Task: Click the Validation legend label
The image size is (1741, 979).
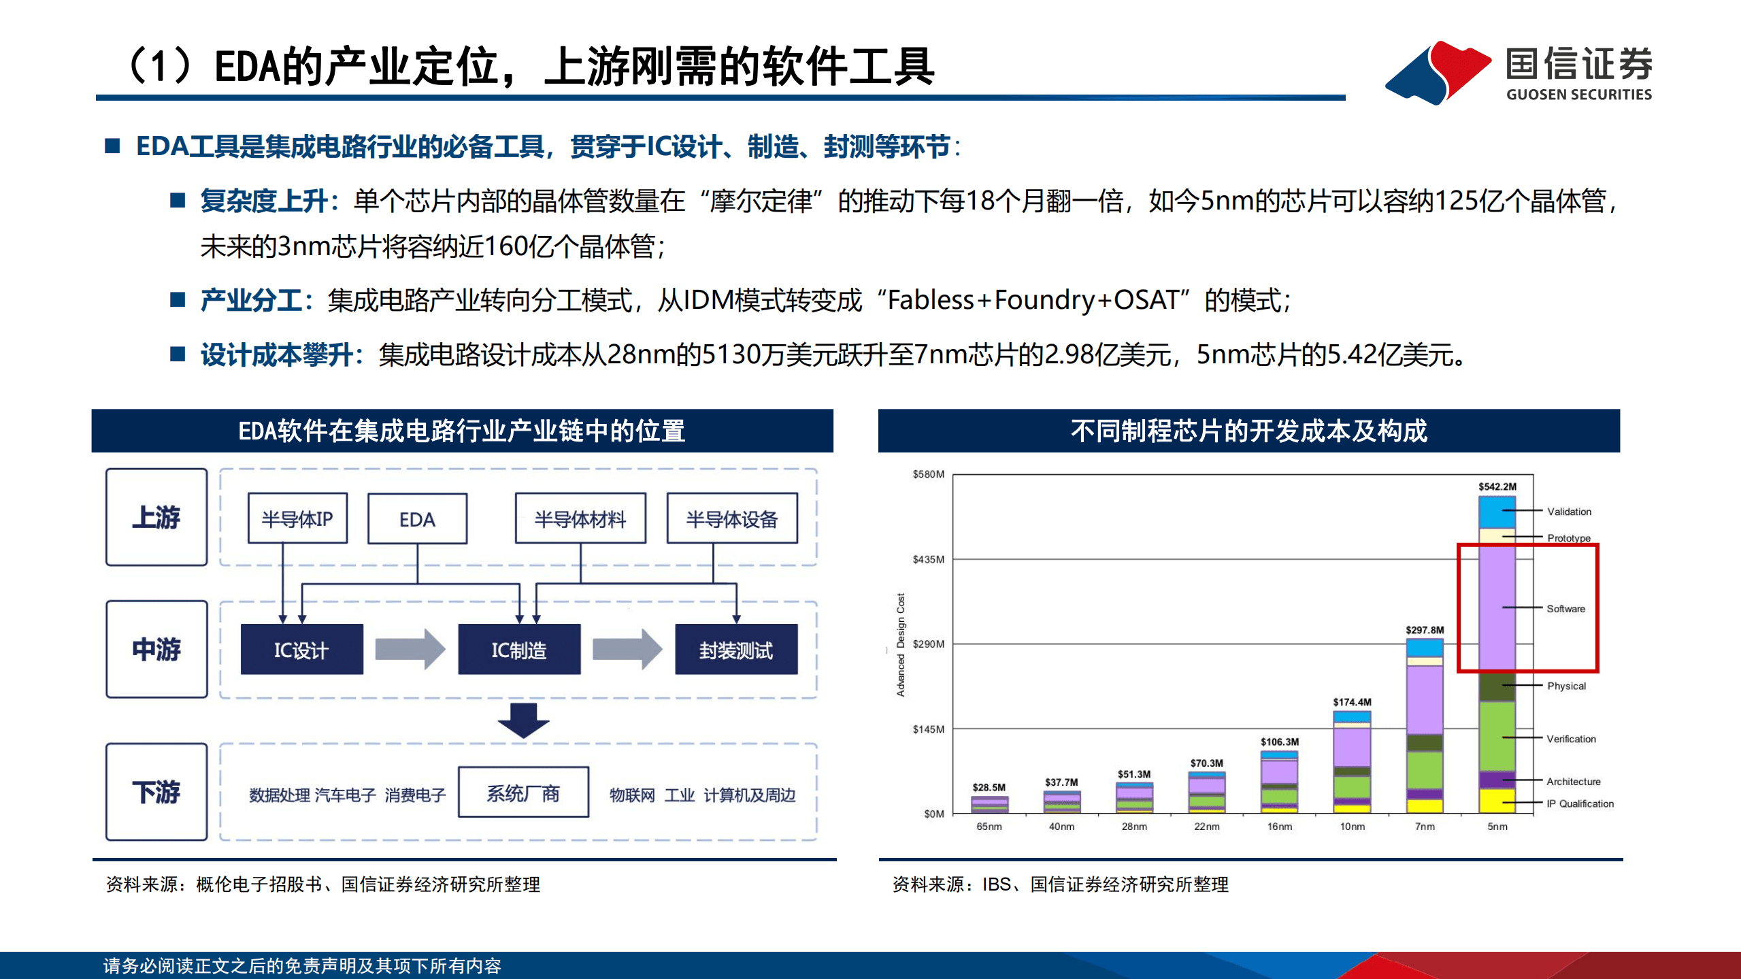Action: click(x=1568, y=512)
